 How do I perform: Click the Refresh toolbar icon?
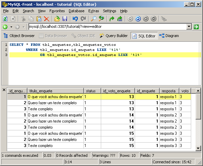(5, 19)
